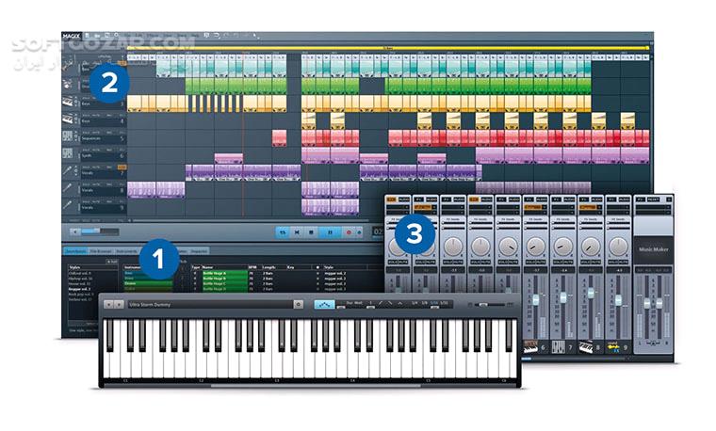Click the Synth track 6 instrument icon
This screenshot has height=431, width=716.
click(x=68, y=153)
